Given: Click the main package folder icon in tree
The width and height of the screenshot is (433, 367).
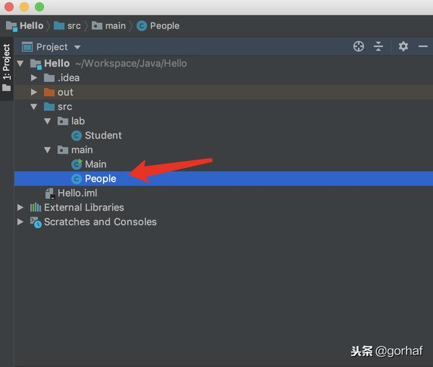Looking at the screenshot, I should tap(63, 150).
